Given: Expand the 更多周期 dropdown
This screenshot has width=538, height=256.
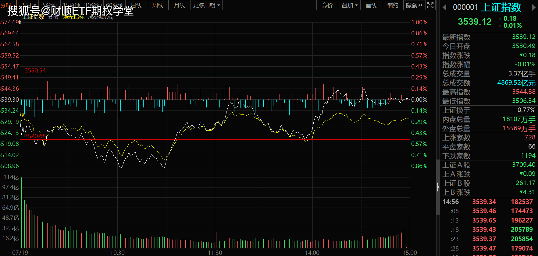Looking at the screenshot, I should pyautogui.click(x=206, y=5).
